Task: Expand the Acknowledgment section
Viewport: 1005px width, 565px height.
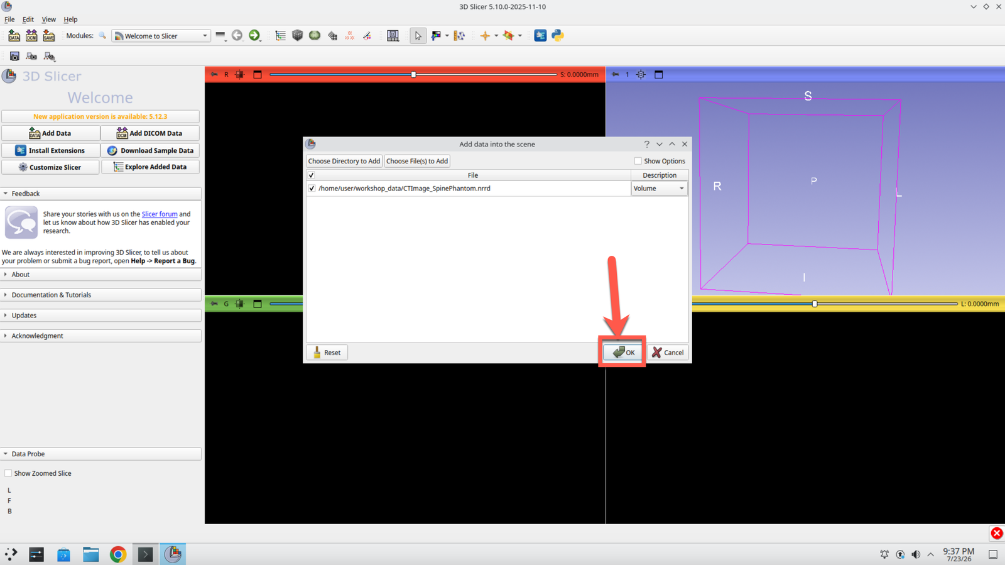Action: point(100,336)
